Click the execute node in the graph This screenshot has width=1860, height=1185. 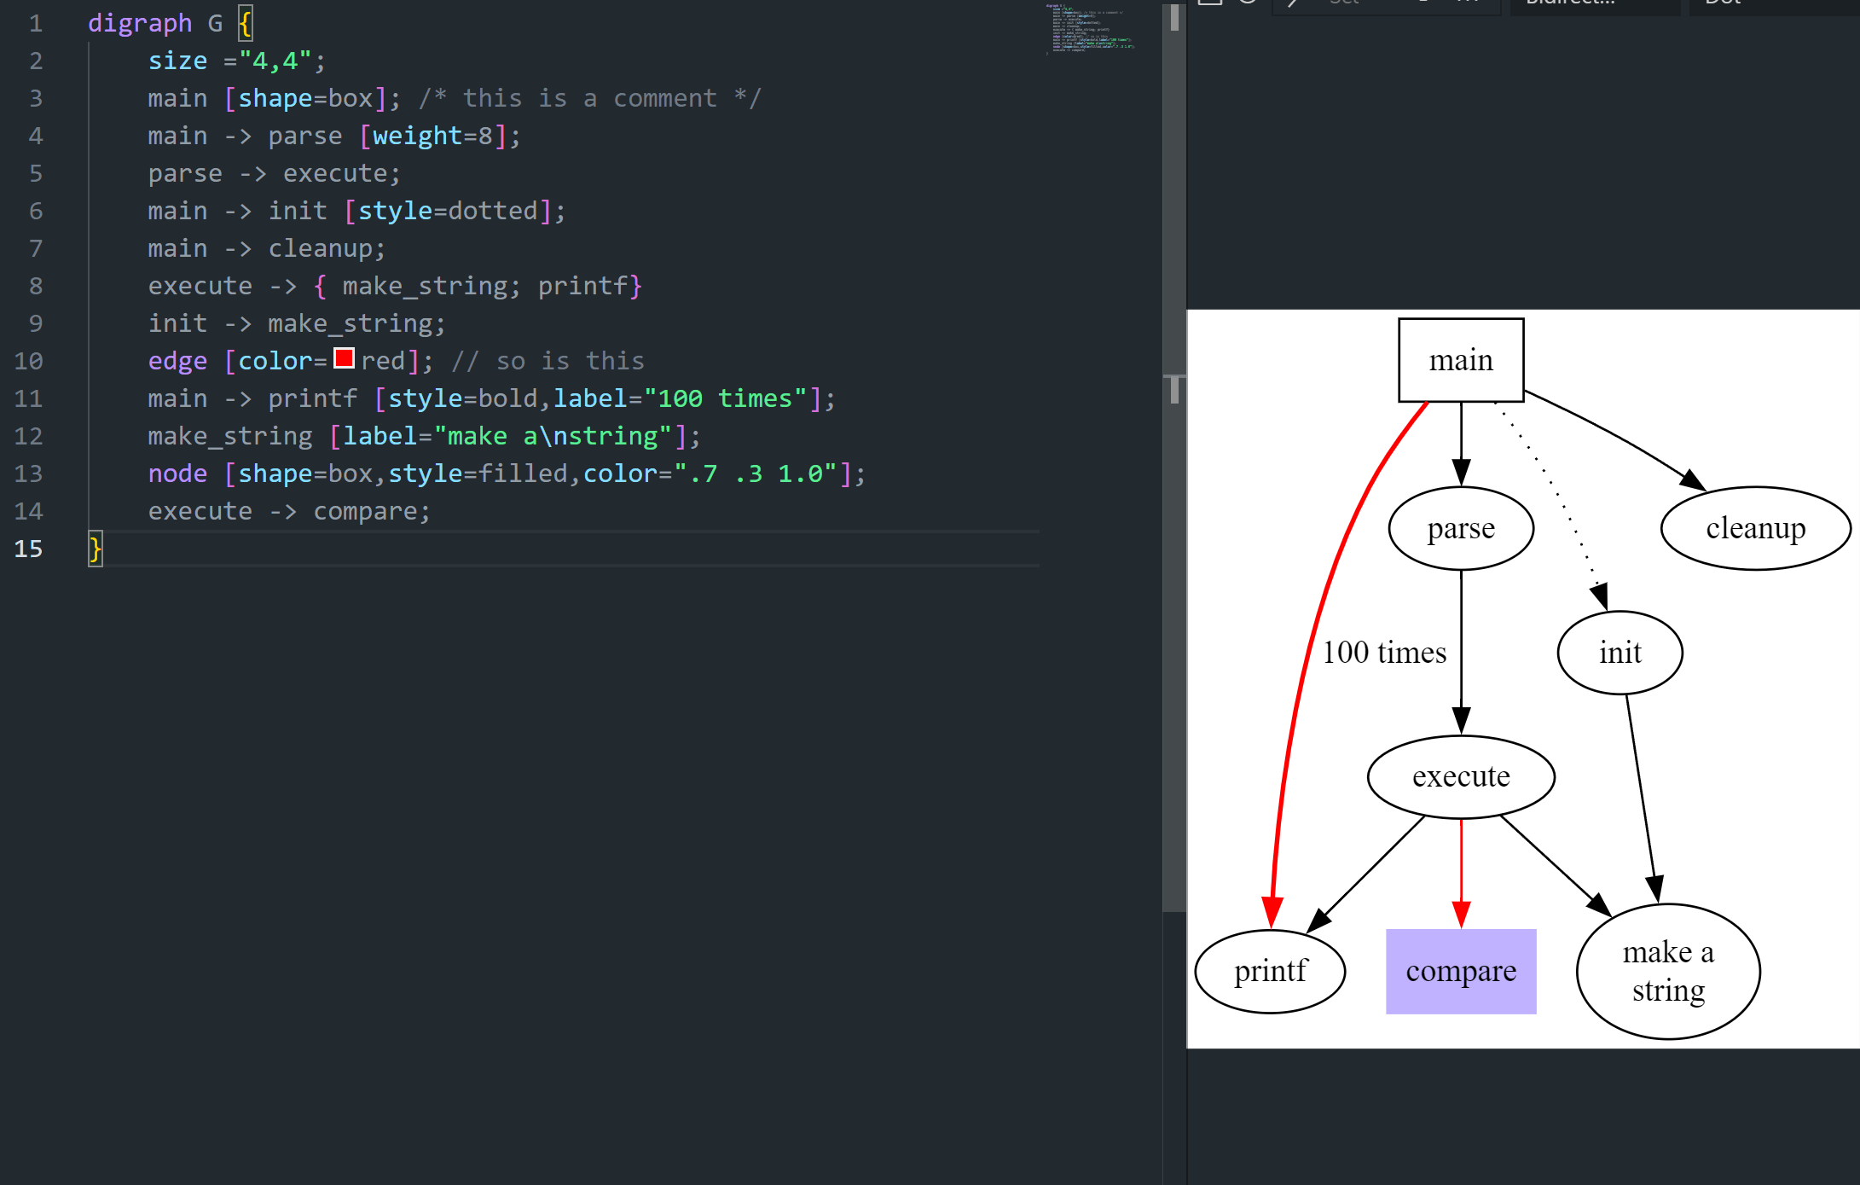pos(1460,776)
